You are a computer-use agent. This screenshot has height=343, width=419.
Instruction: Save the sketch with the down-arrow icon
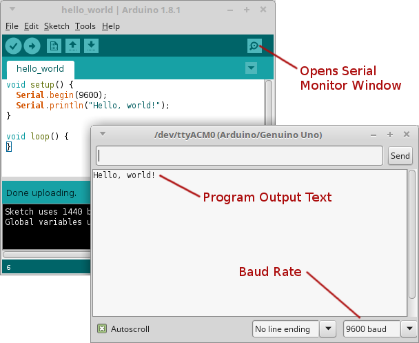92,46
